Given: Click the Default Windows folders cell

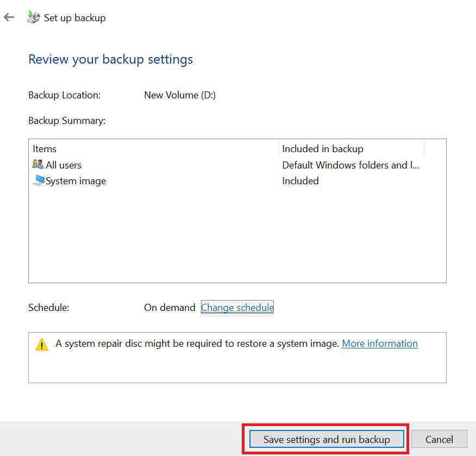Looking at the screenshot, I should tap(350, 165).
